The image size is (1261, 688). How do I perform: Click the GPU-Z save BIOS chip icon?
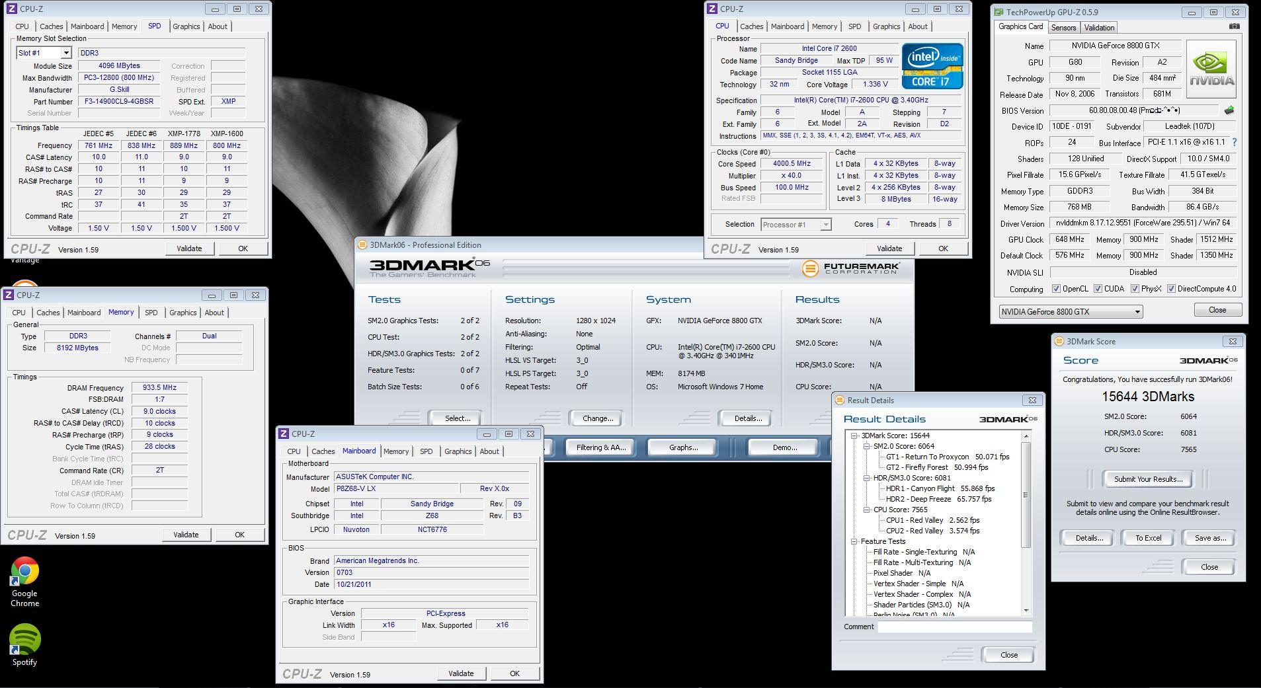click(x=1229, y=110)
